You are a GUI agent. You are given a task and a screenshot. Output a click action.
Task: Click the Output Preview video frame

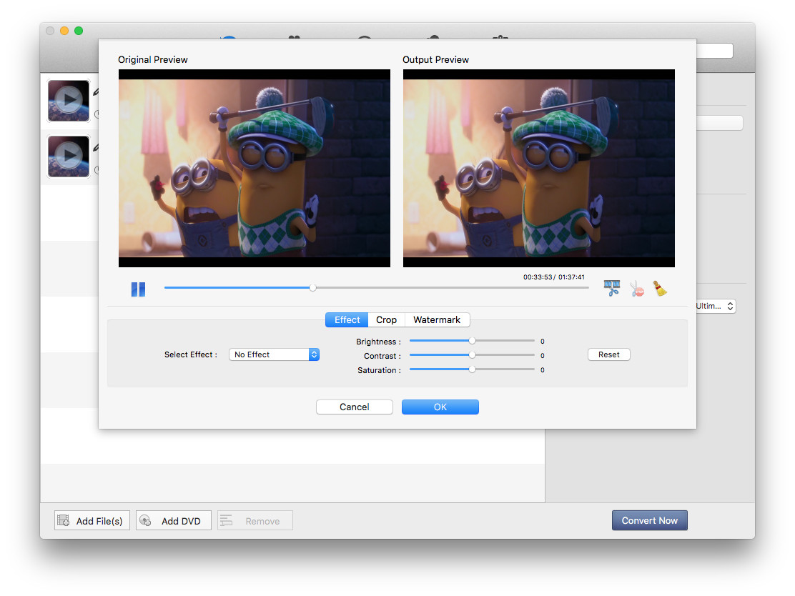pos(539,168)
